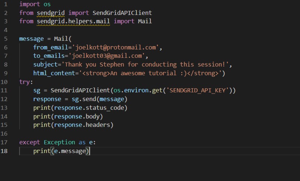Click 'Mail' at the end of line 3

coord(145,21)
